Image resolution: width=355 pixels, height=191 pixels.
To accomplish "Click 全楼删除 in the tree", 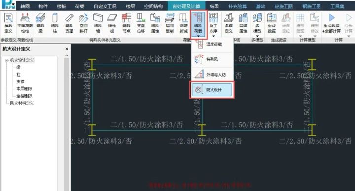I will [24, 96].
